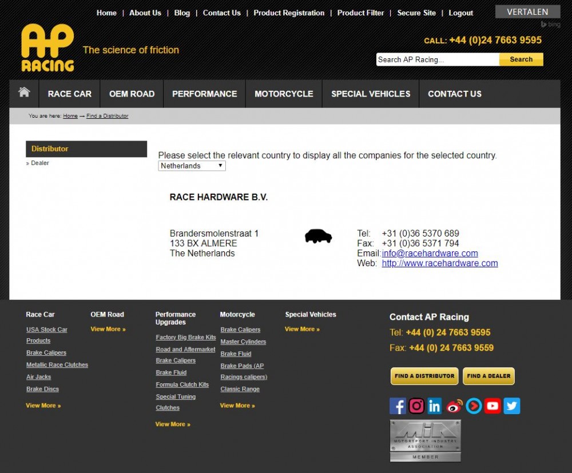This screenshot has height=473, width=572.
Task: Open Product Registration top link
Action: tap(289, 13)
